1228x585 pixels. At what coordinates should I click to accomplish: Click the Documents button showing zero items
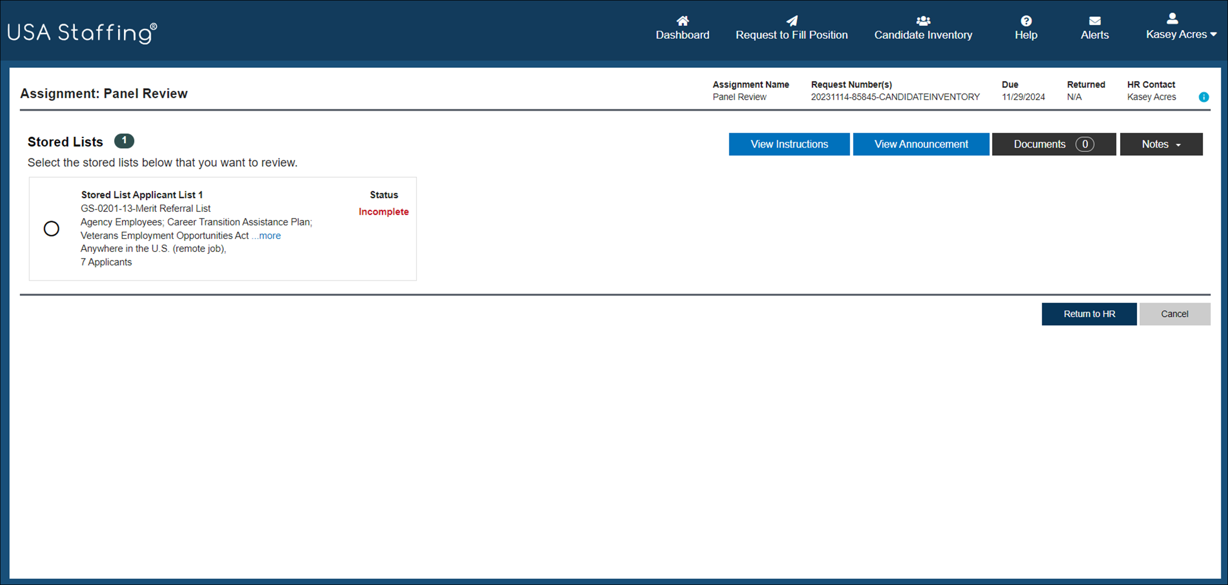tap(1053, 144)
